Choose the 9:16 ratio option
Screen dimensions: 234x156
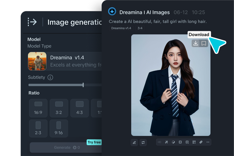tap(59, 128)
